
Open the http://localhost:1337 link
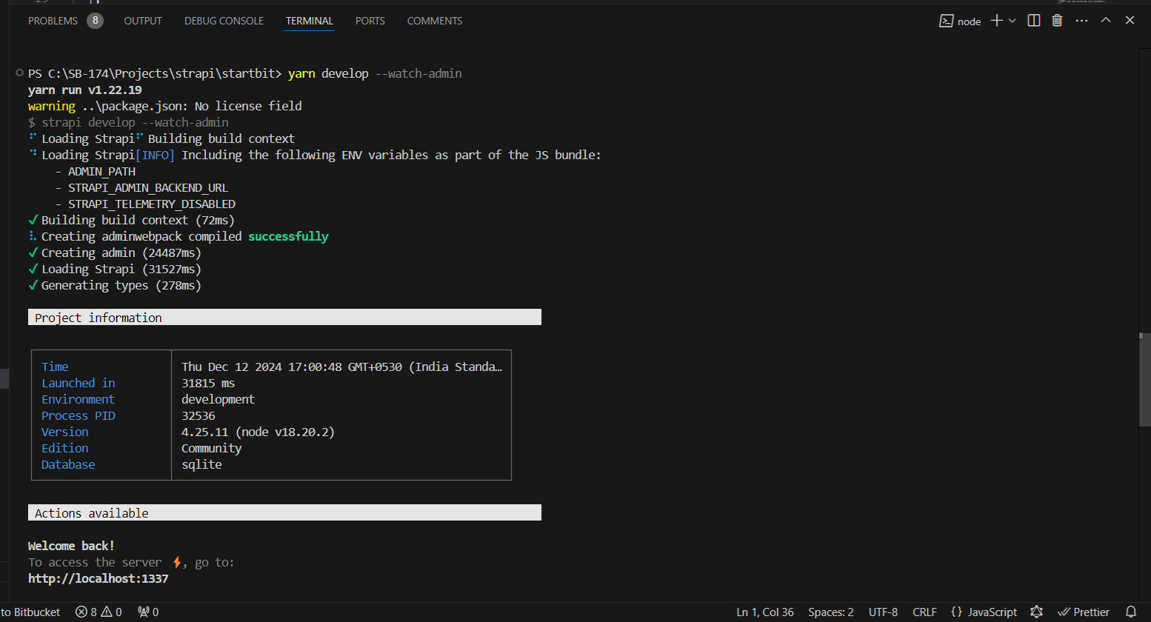tap(99, 578)
